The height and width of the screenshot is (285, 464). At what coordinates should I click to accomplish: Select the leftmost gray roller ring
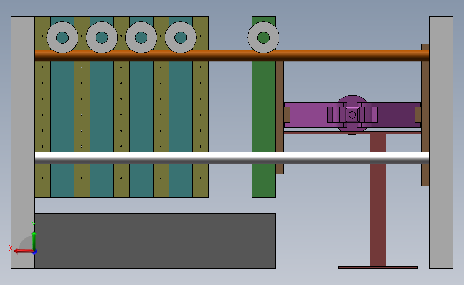point(62,37)
